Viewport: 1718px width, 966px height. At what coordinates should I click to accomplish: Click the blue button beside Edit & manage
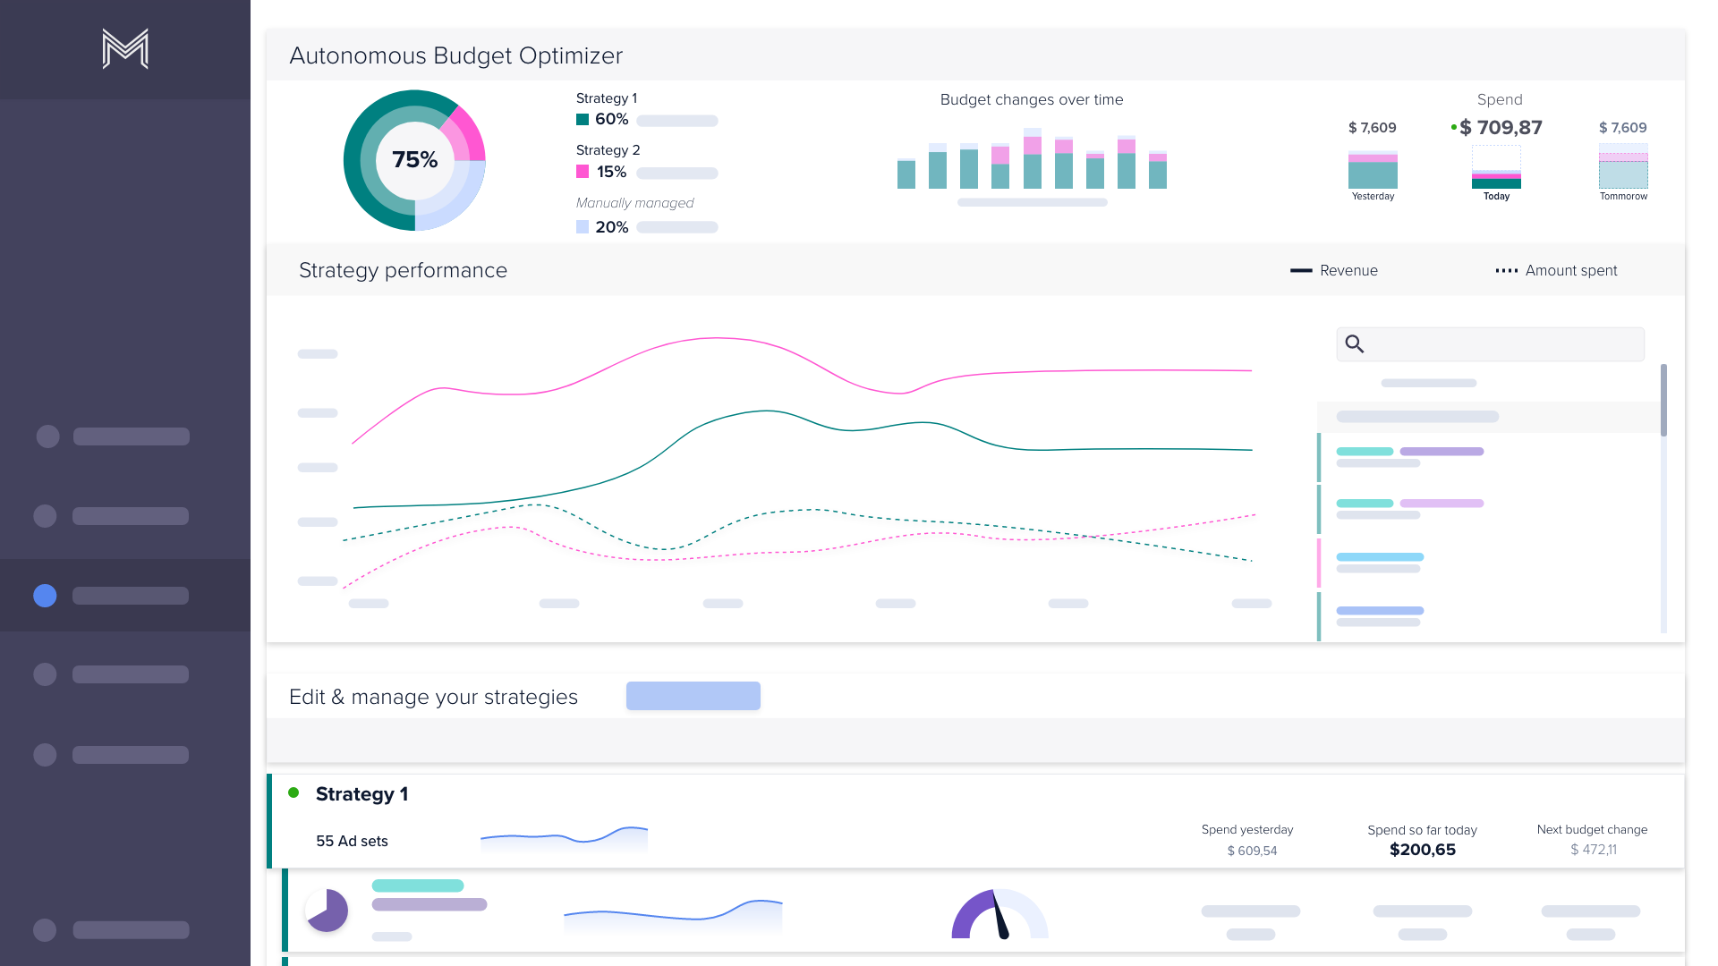tap(693, 696)
